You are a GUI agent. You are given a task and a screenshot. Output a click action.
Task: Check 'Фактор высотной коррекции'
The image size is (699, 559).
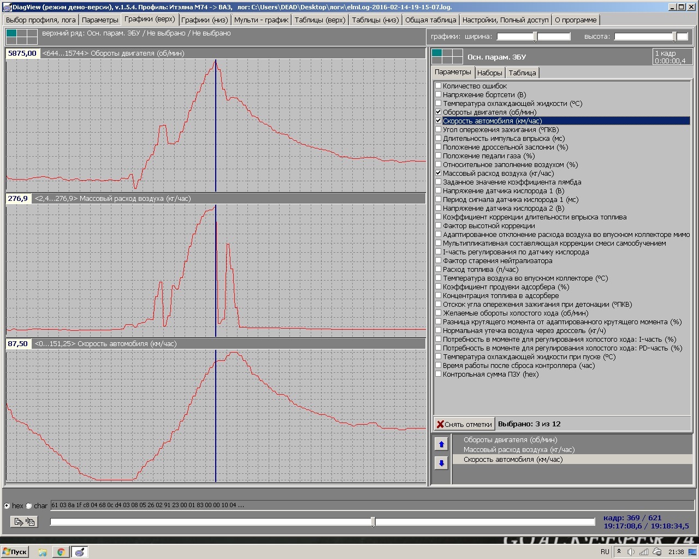(x=438, y=225)
